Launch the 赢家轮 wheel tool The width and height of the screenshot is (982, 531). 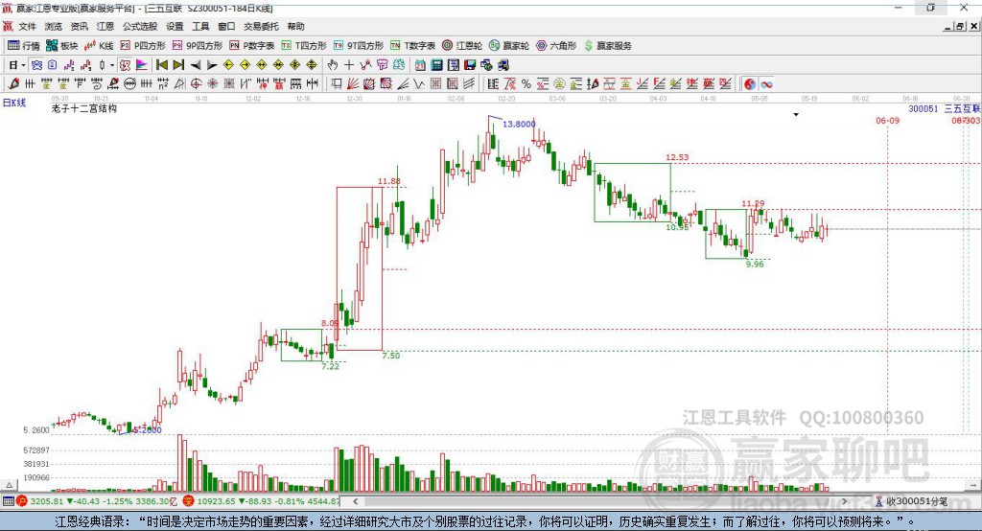click(509, 46)
